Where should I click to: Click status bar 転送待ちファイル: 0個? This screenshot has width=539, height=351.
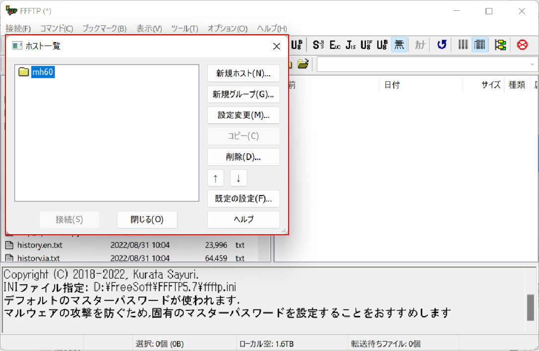[x=386, y=344]
